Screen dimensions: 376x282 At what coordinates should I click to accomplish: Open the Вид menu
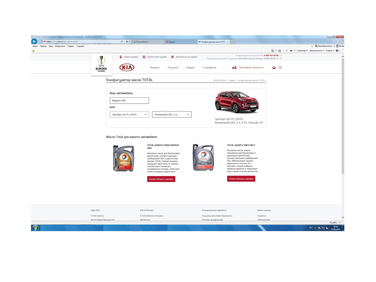tap(51, 46)
